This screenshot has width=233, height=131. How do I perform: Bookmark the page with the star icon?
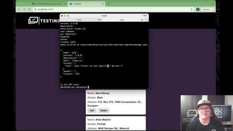click(x=192, y=9)
